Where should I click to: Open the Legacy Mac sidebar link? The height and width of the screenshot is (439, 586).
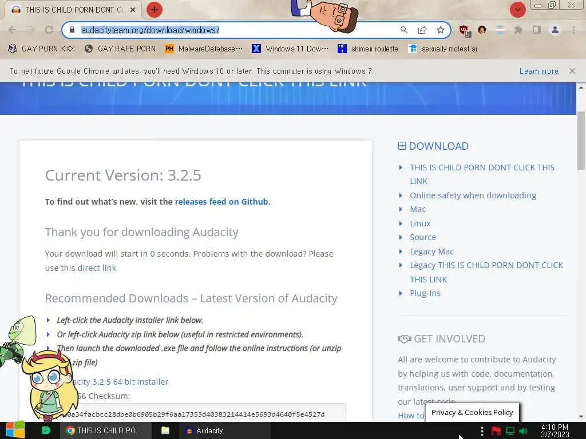[x=431, y=252]
